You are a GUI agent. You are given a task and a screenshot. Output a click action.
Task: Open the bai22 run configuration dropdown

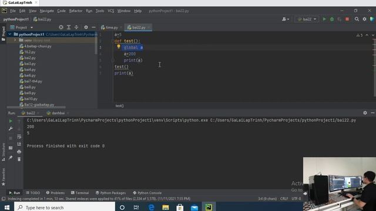tap(307, 19)
